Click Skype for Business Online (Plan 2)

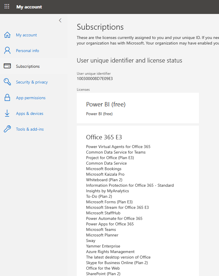(x=117, y=263)
